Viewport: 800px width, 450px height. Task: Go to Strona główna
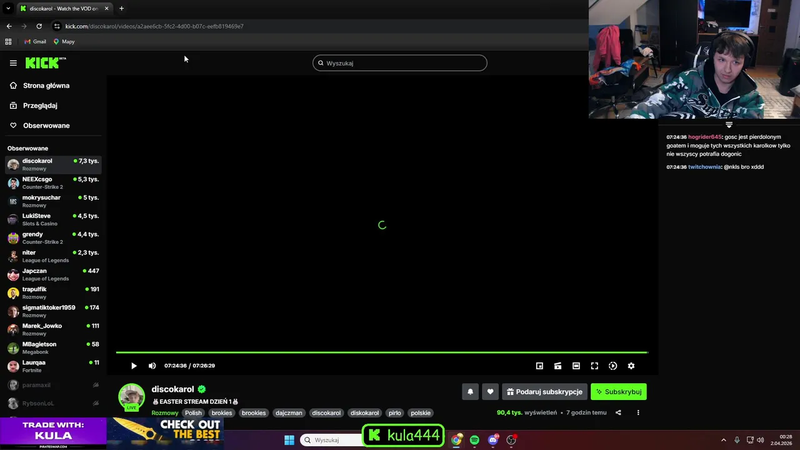coord(46,86)
